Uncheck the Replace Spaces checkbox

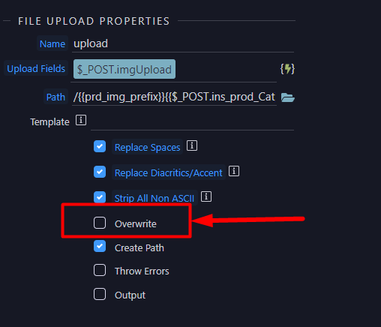[x=100, y=146]
